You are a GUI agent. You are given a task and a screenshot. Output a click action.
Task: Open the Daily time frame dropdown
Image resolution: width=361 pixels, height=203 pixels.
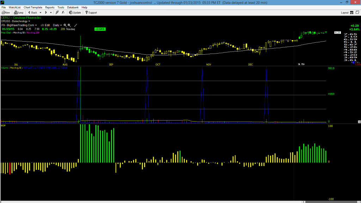pos(57,25)
